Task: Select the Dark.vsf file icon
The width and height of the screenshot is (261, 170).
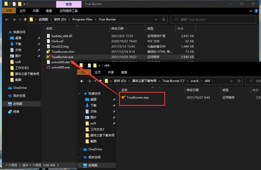Action: click(48, 41)
